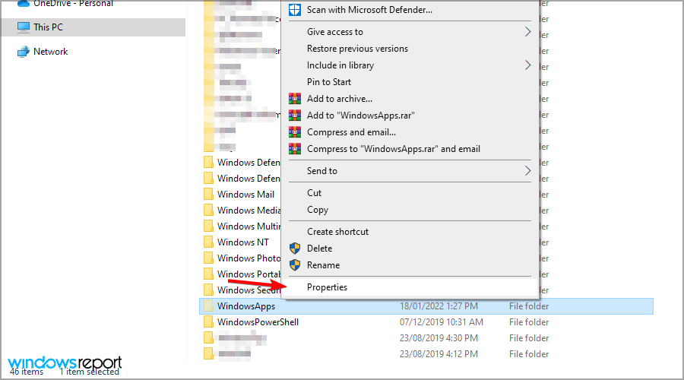Select OneDrive - Personal in navigation pane

pos(73,4)
